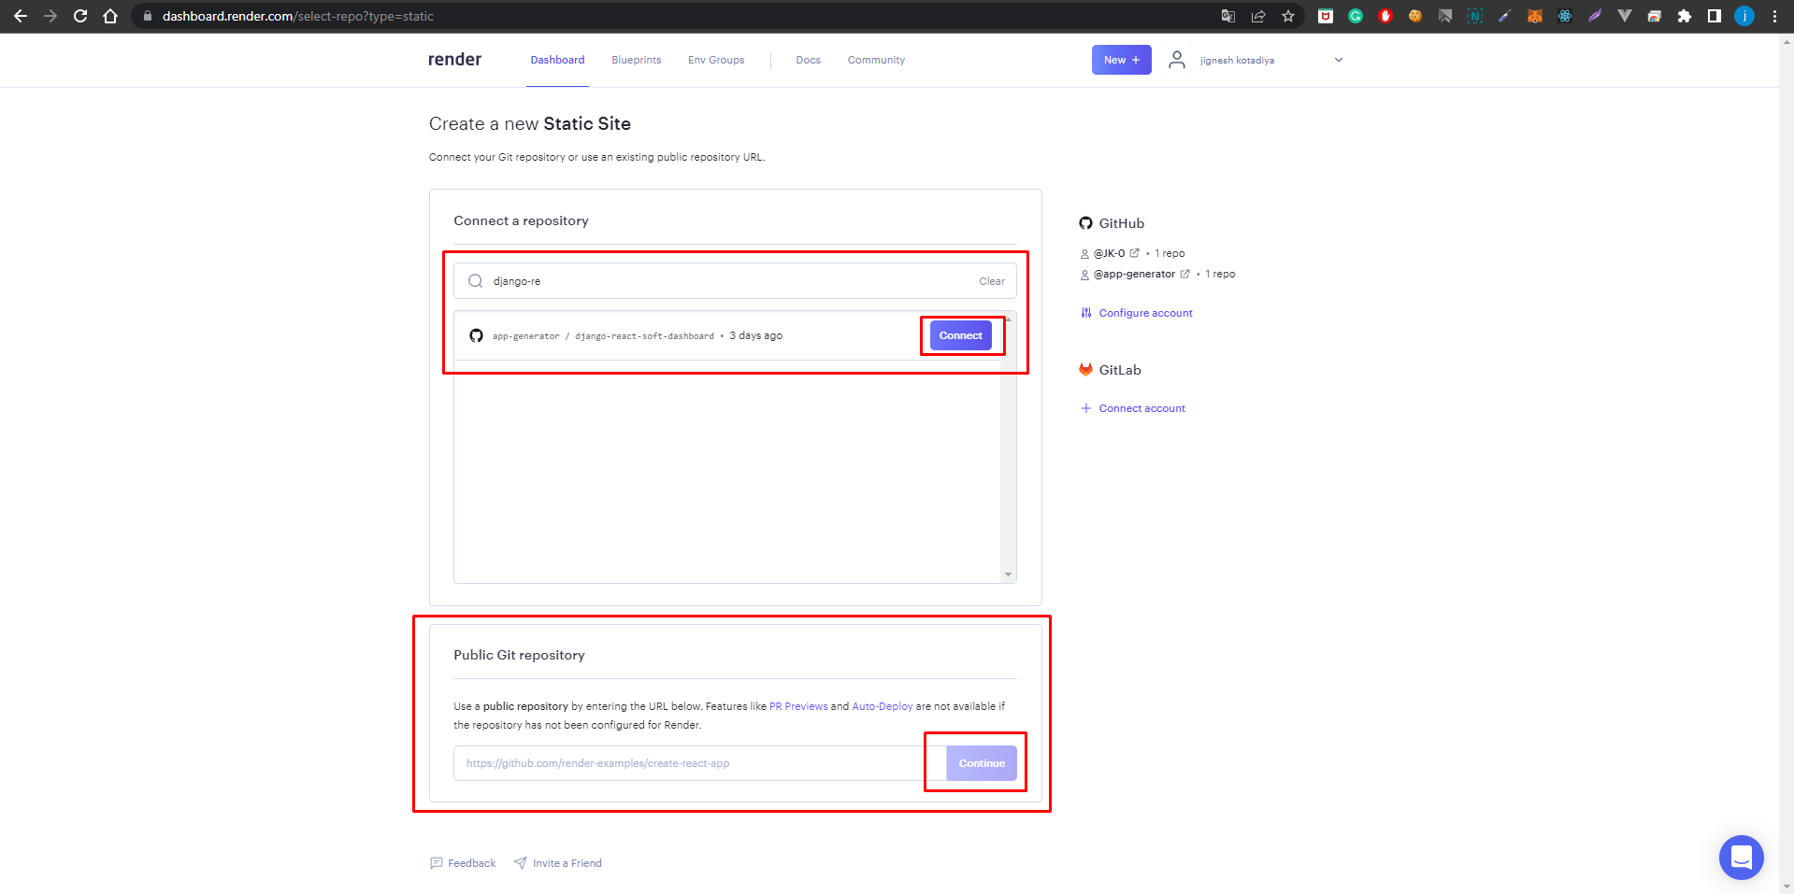This screenshot has width=1794, height=894.
Task: Open React Developer Tools extension
Action: (1565, 16)
